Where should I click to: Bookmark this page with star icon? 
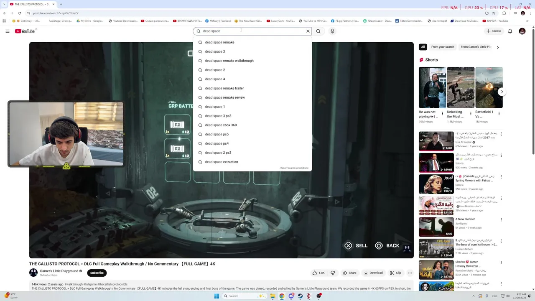[494, 13]
